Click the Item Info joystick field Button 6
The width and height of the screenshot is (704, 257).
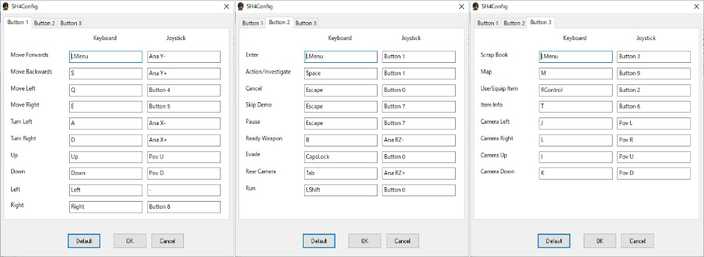pos(654,107)
